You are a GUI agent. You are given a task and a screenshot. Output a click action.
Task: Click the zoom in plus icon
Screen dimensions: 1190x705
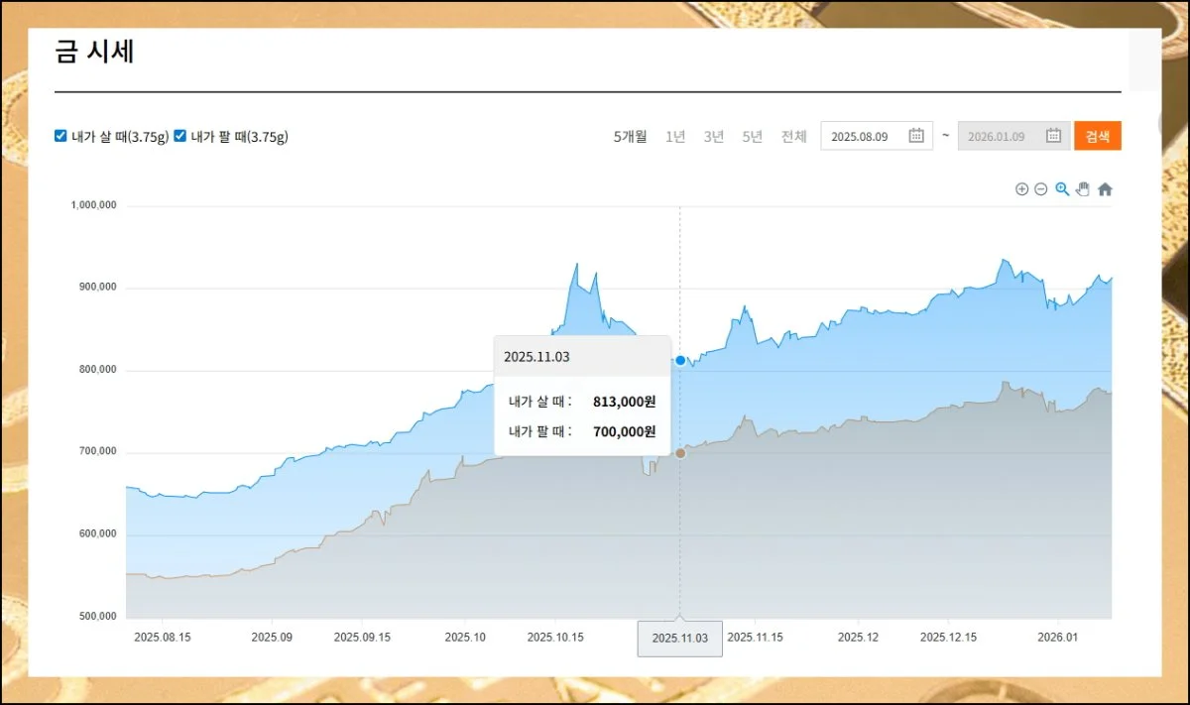[1021, 189]
